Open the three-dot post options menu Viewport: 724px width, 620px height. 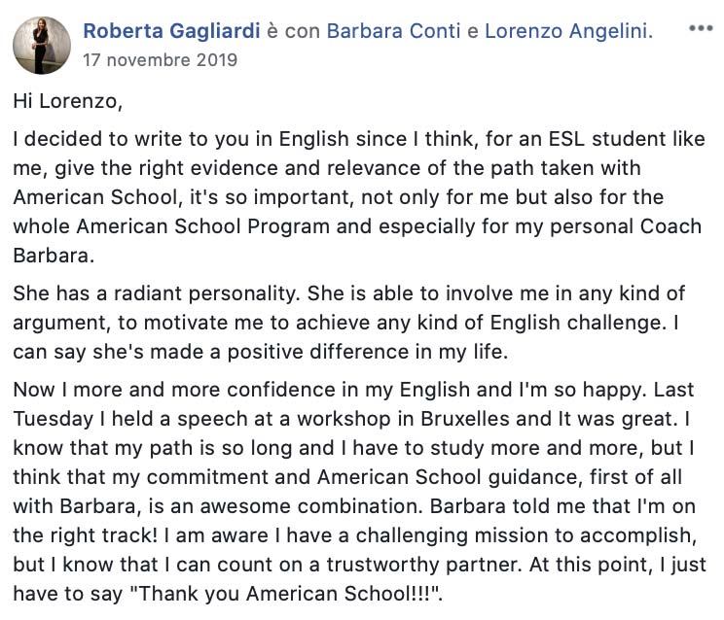pyautogui.click(x=700, y=28)
